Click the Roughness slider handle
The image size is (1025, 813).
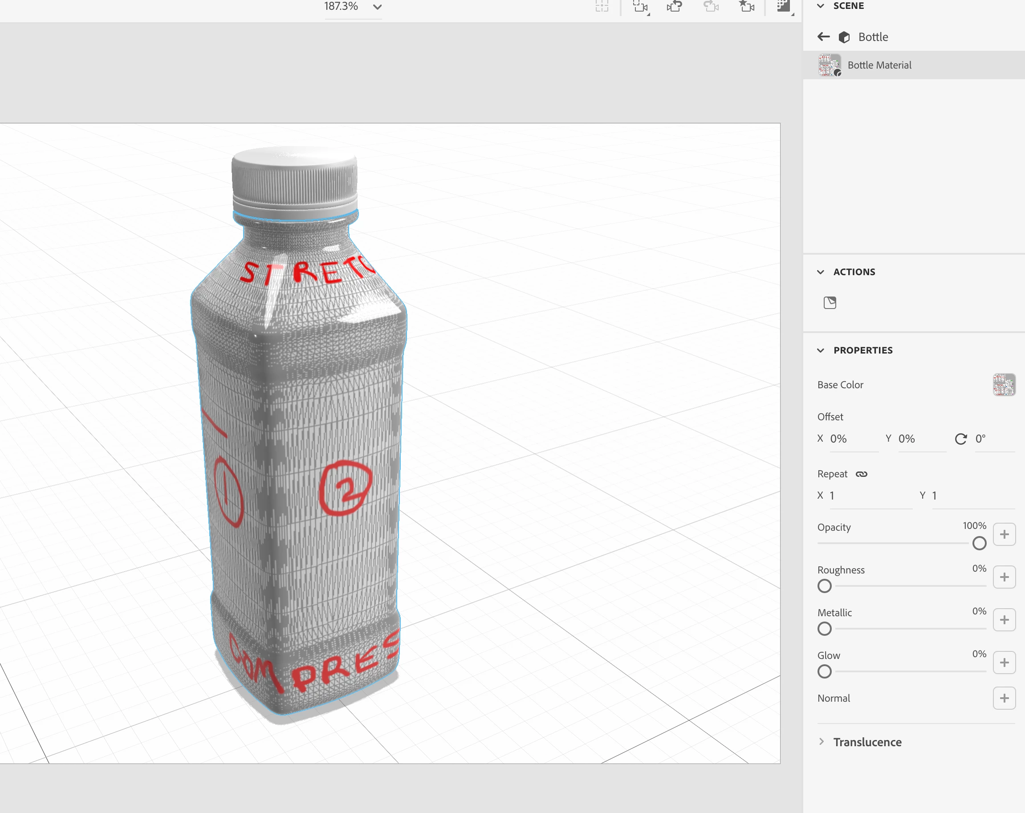pos(824,586)
